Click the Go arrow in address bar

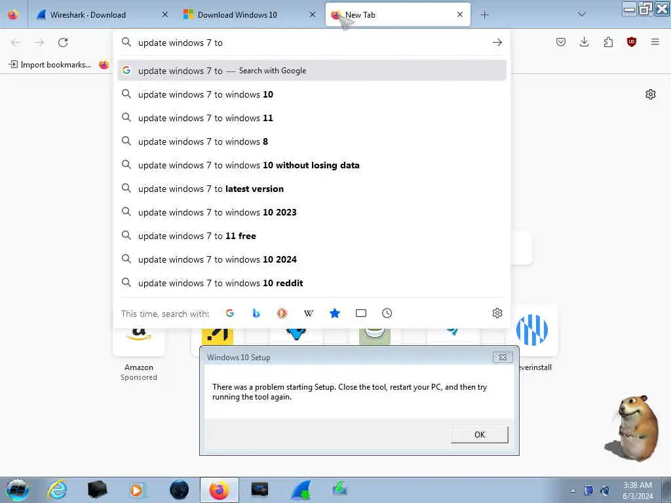click(497, 43)
